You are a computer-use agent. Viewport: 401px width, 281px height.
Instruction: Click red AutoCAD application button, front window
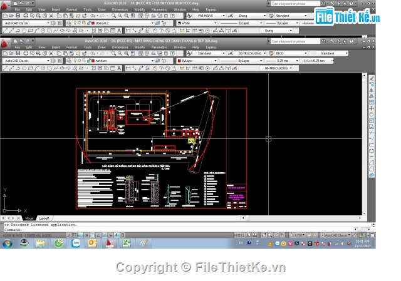coord(4,43)
